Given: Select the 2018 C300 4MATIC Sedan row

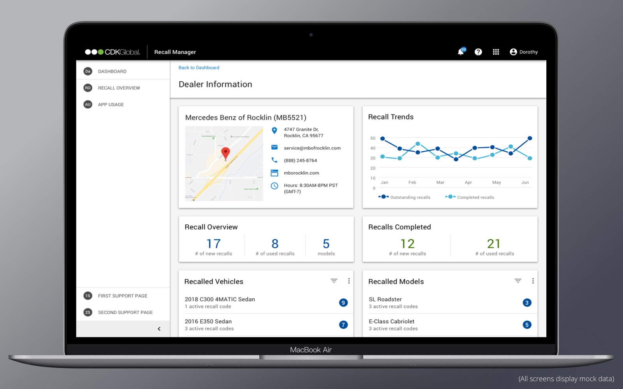Looking at the screenshot, I should coord(266,303).
